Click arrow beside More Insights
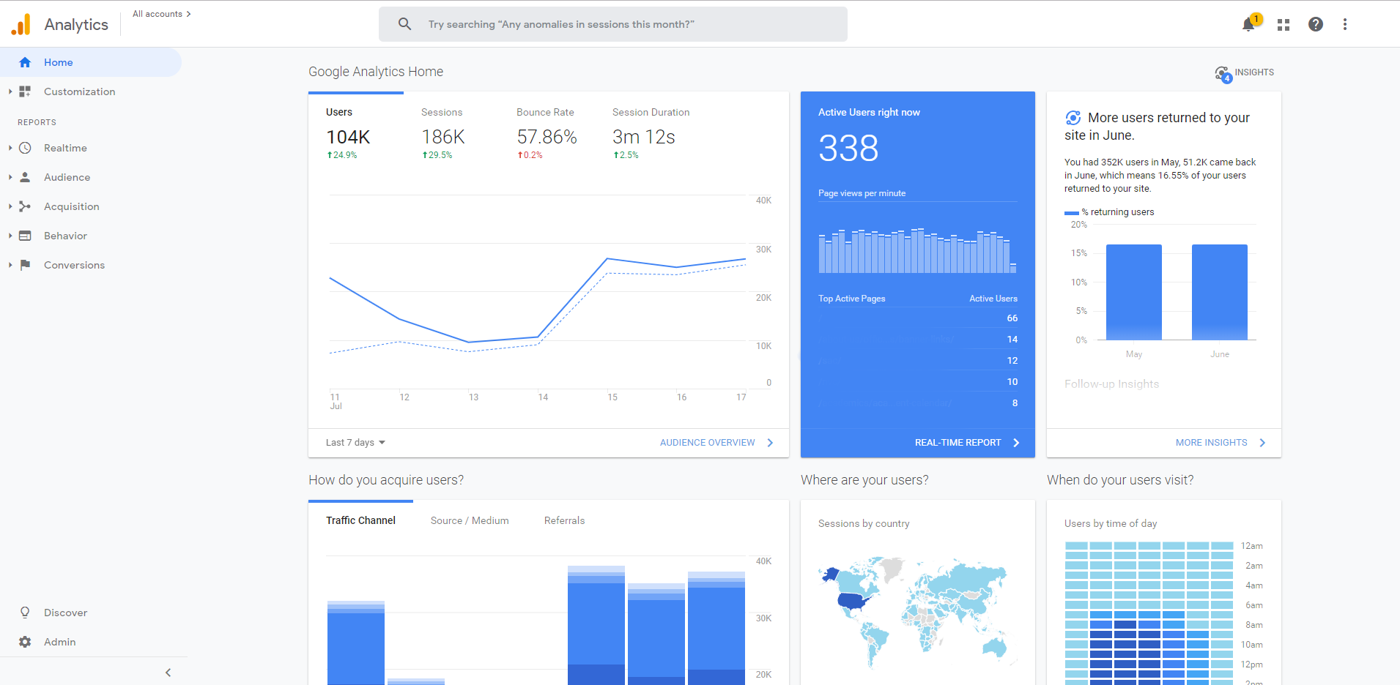The width and height of the screenshot is (1400, 685). 1262,443
